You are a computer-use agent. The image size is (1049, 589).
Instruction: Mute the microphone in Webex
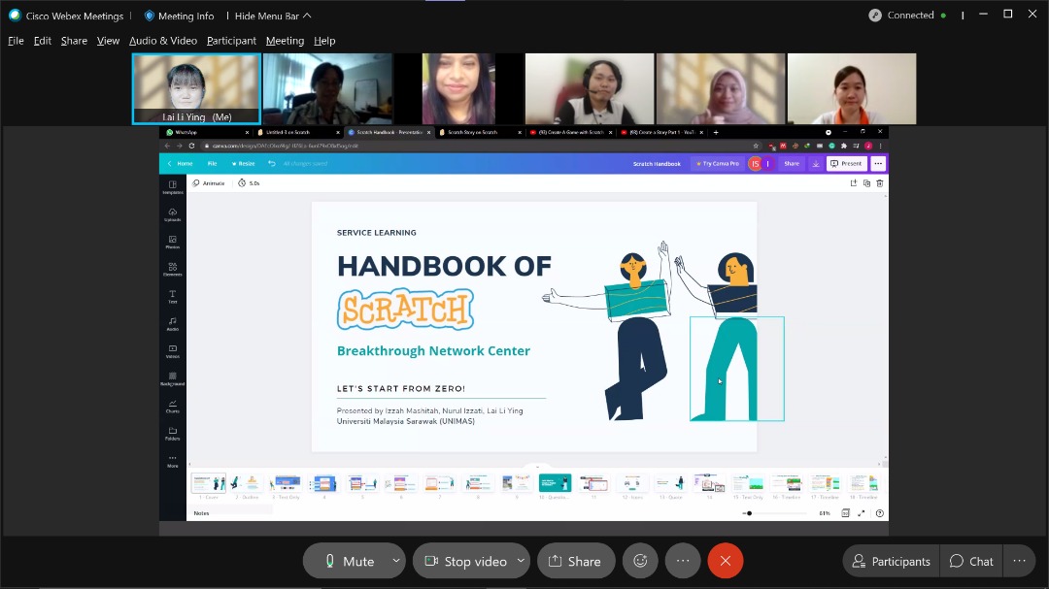tap(350, 561)
